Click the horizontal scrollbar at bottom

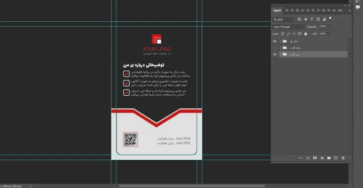[192, 186]
